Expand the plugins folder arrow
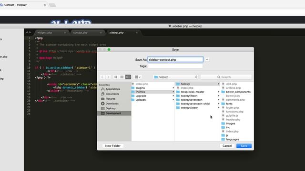This screenshot has height=171, width=305. coord(173,88)
